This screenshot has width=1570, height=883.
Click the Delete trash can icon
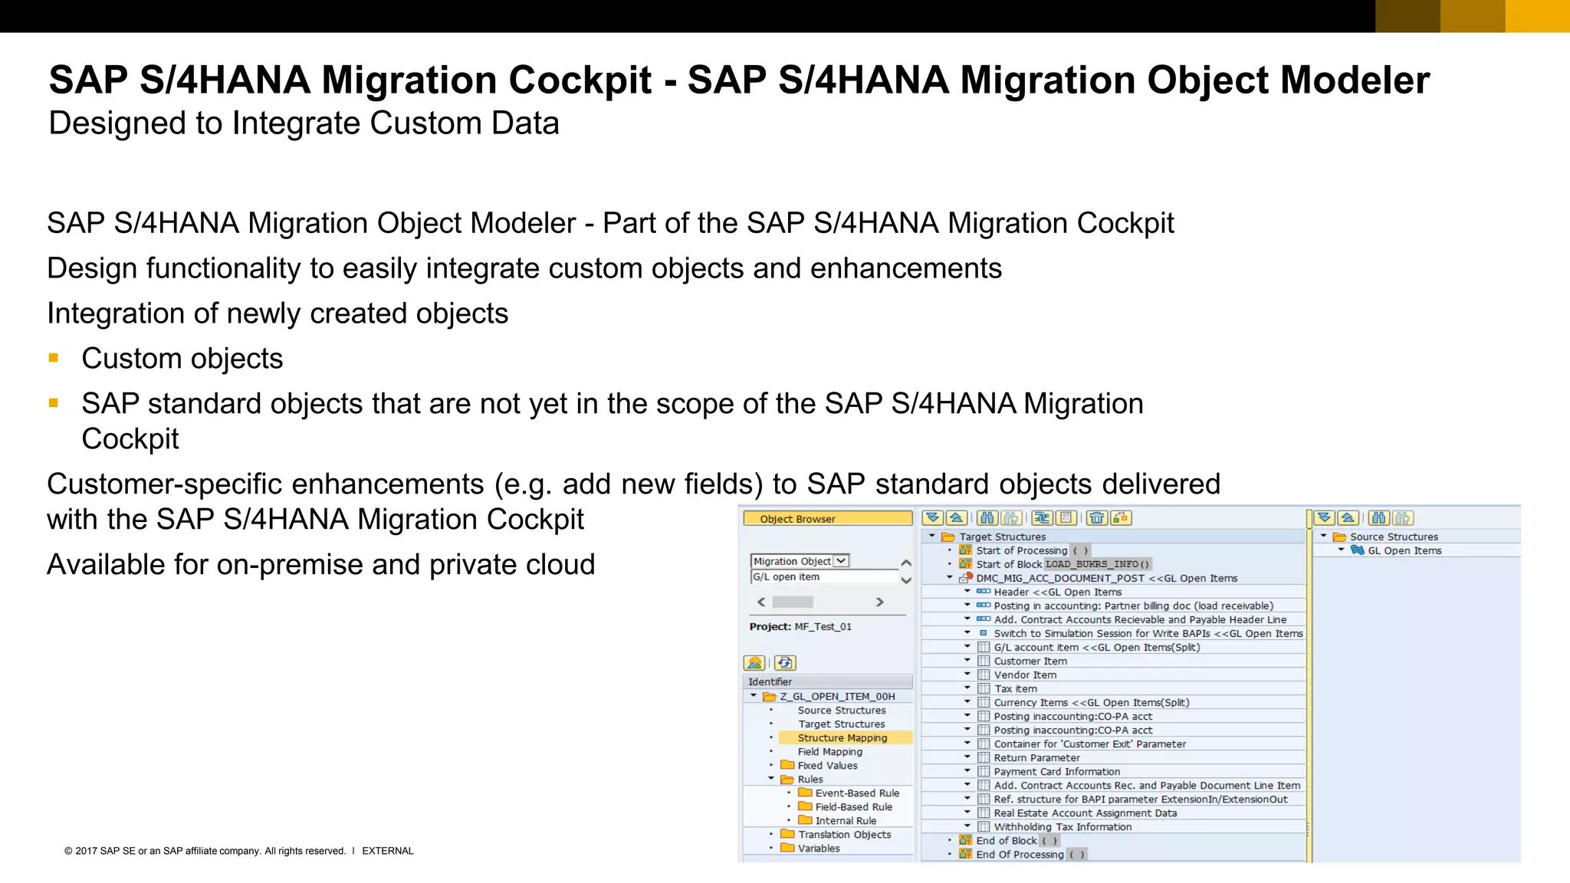(1097, 518)
